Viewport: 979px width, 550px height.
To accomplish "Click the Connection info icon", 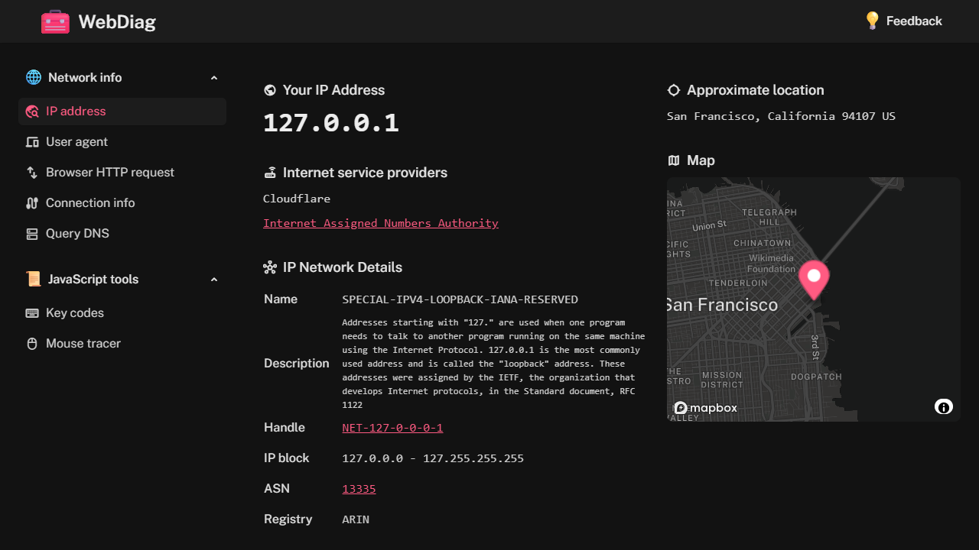I will coord(32,203).
